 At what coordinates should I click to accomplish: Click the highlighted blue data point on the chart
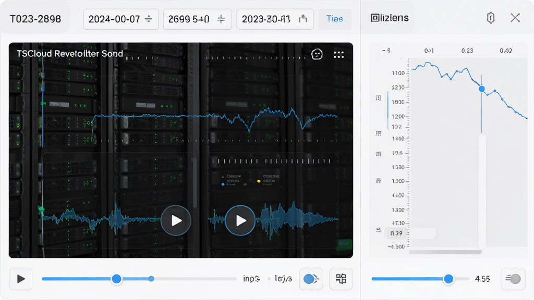coord(481,89)
